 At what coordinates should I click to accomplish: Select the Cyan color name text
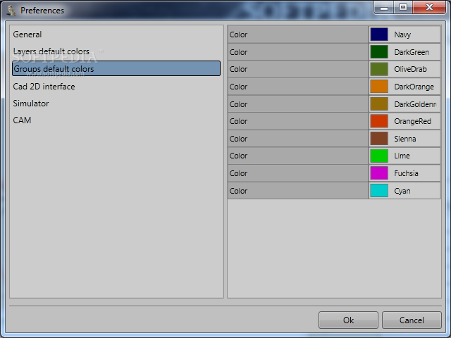point(402,191)
